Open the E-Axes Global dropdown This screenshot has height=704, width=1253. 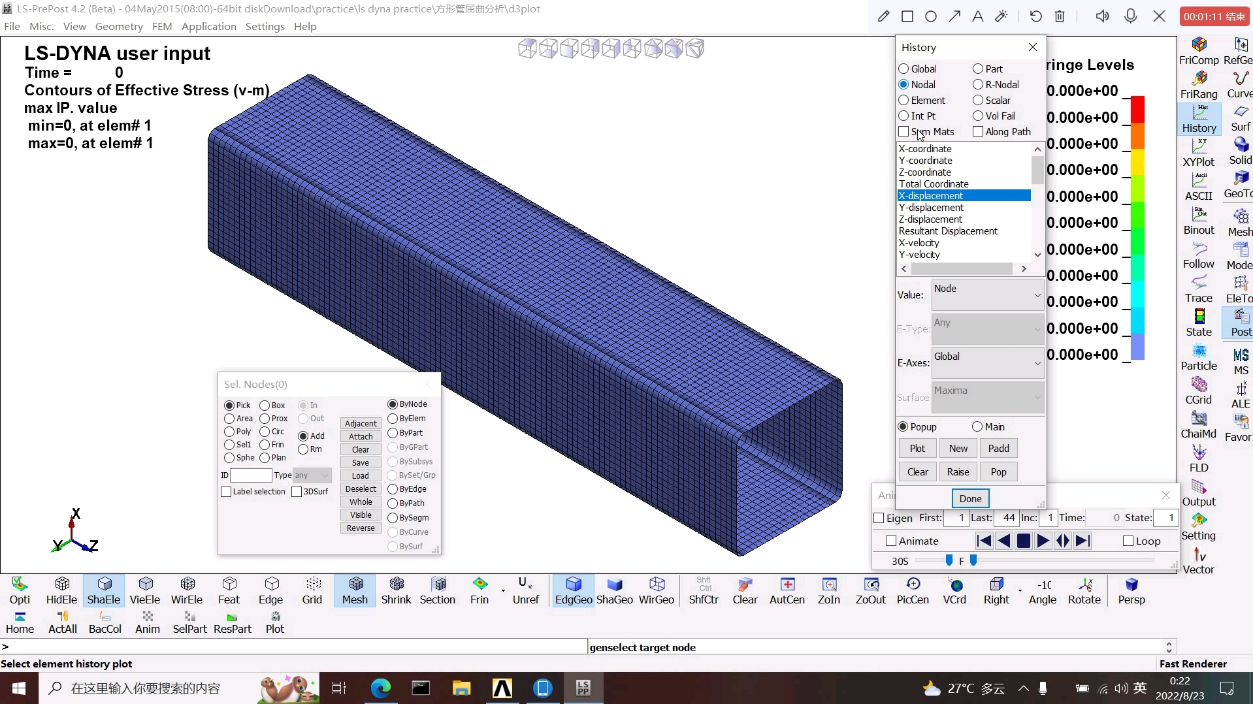point(987,363)
